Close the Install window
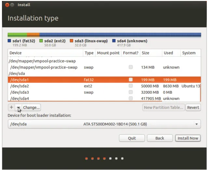This screenshot has height=170, width=209. [x=7, y=5]
